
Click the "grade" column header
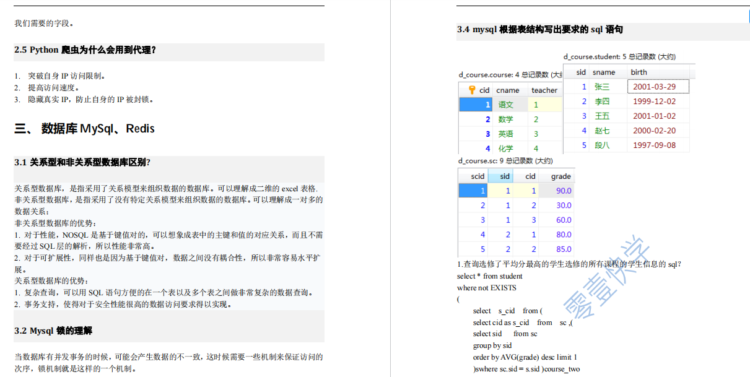(x=561, y=176)
